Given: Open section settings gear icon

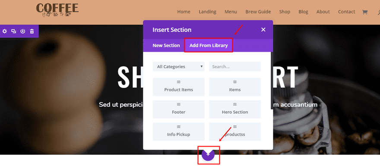Looking at the screenshot, I should (5, 31).
